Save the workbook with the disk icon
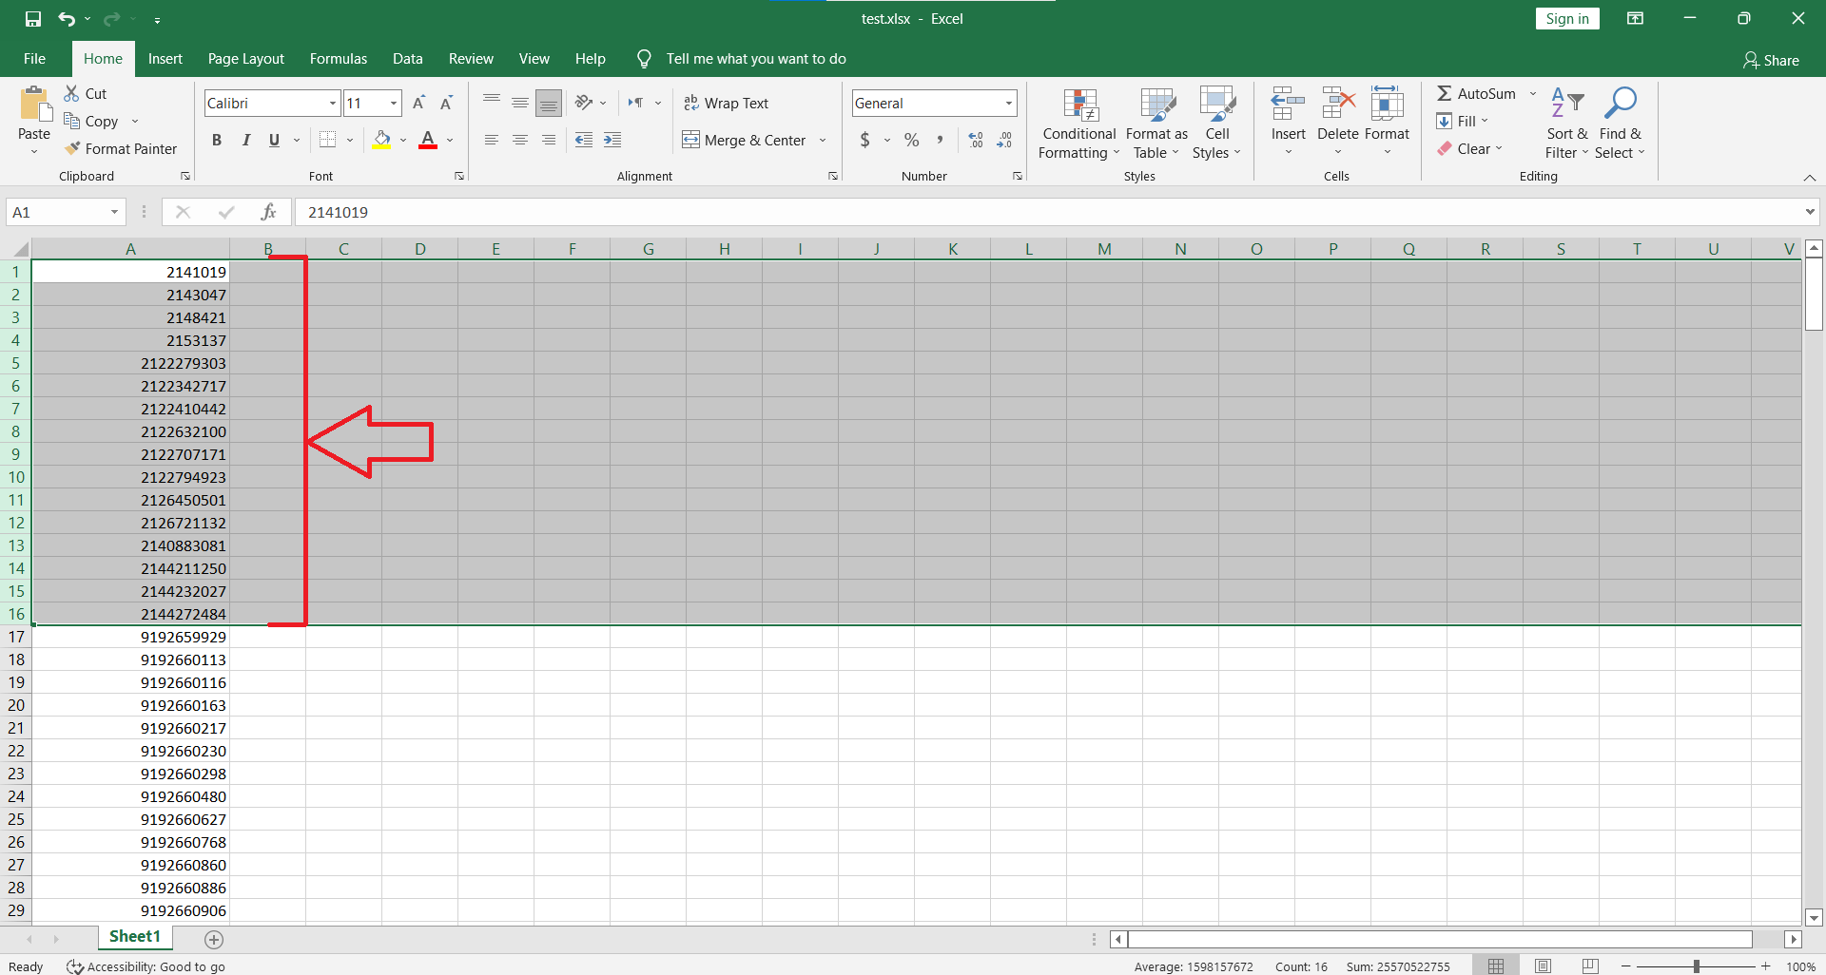The height and width of the screenshot is (975, 1826). point(33,19)
